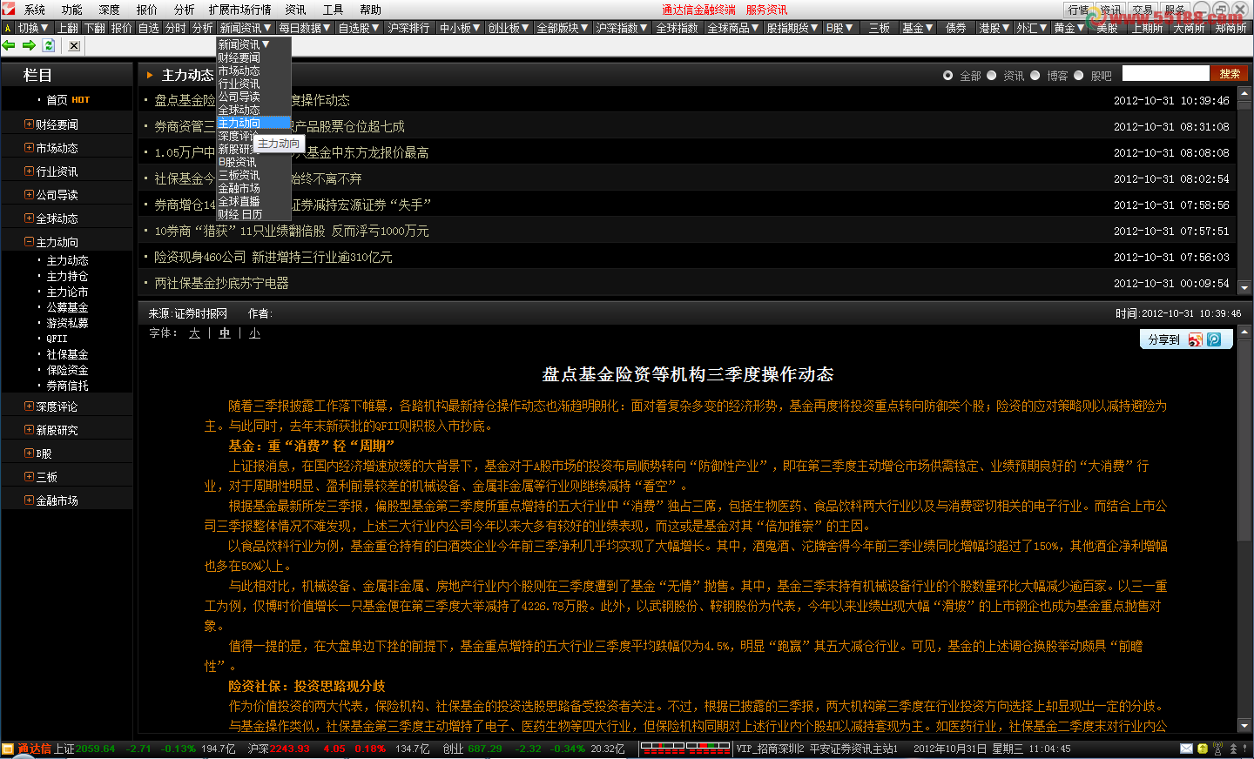Viewport: 1254px width, 759px height.
Task: Click the orange box beside 通达信 logo
Action: click(8, 749)
